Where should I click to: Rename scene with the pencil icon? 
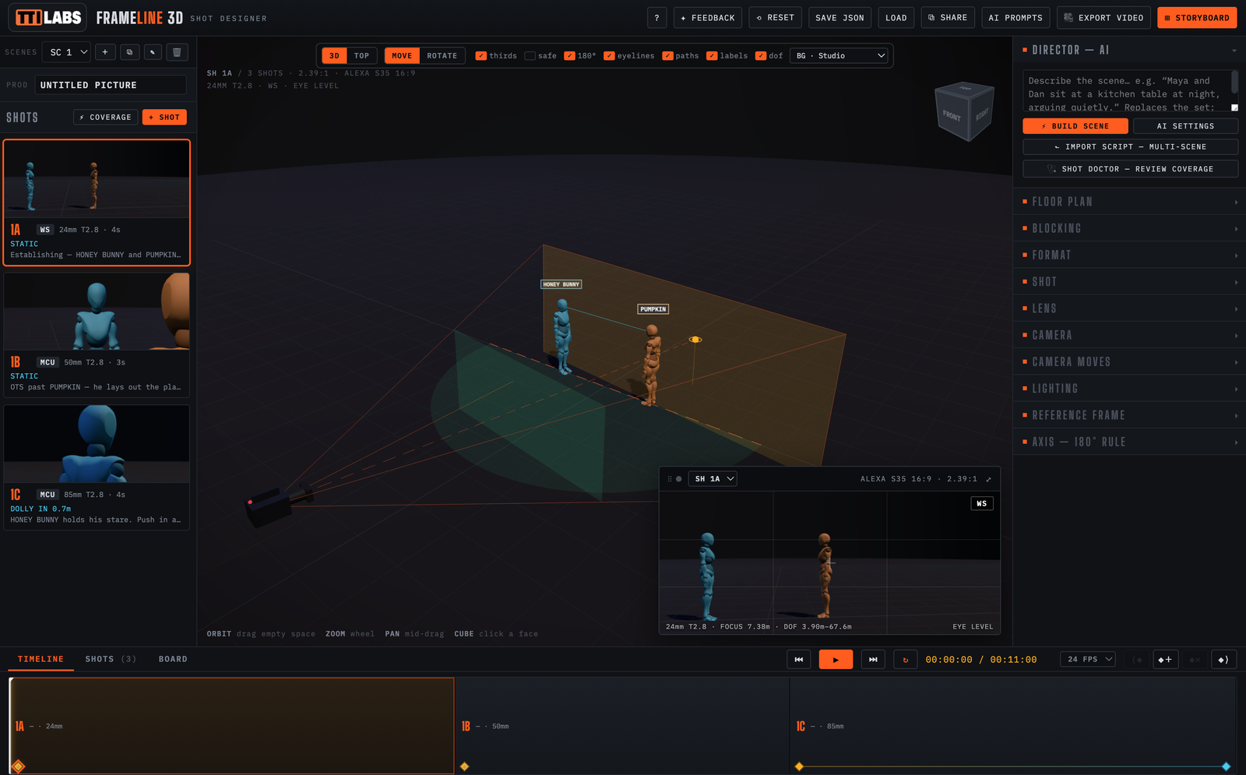(153, 52)
